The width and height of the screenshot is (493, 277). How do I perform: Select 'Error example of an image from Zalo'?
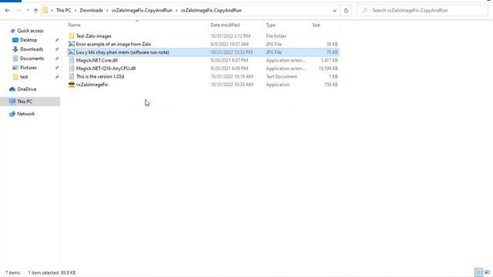click(x=113, y=45)
